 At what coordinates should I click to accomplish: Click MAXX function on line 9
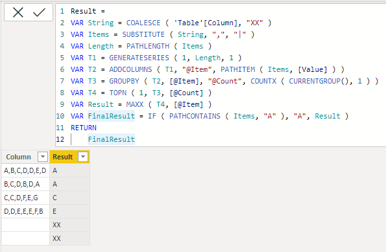pos(135,104)
